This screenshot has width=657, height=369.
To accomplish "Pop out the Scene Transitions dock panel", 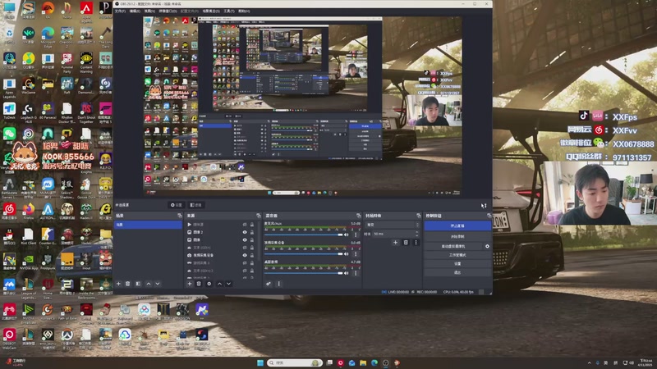I will (418, 216).
